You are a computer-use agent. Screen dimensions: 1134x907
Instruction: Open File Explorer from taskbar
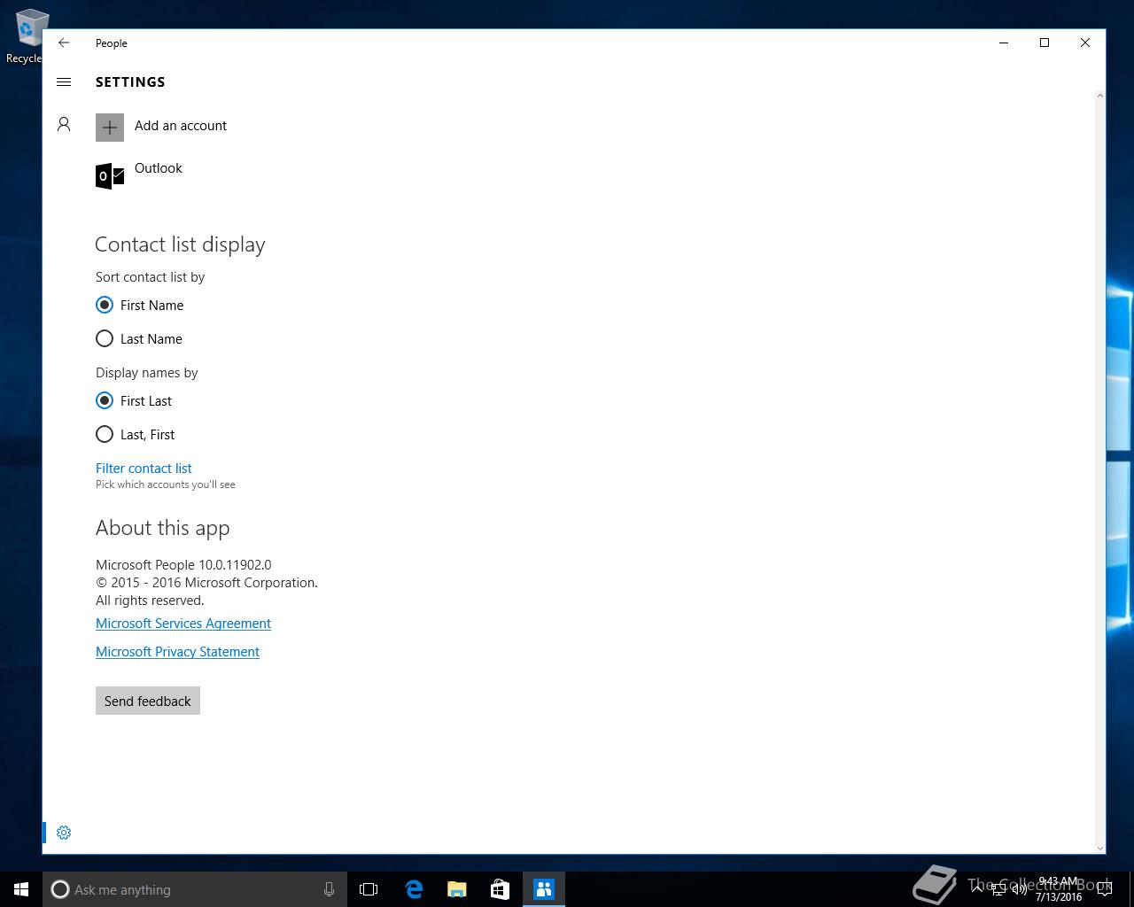457,889
